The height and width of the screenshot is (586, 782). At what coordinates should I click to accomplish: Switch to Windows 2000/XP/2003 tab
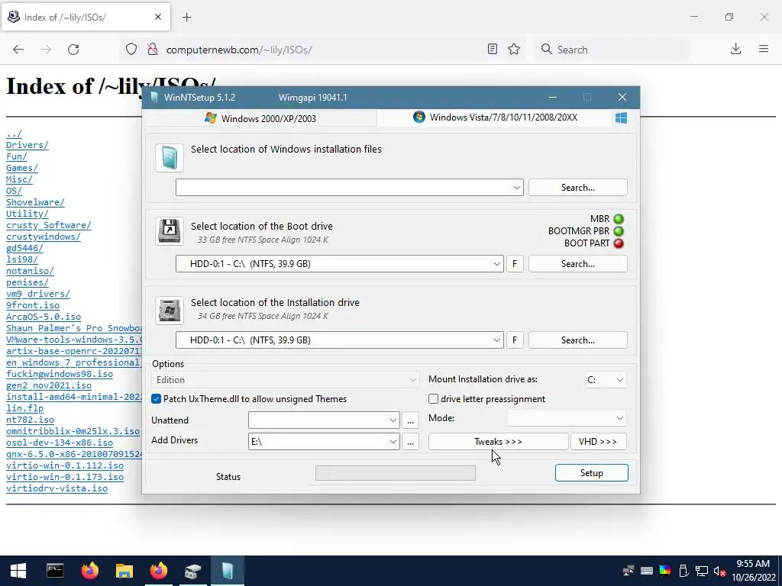260,118
